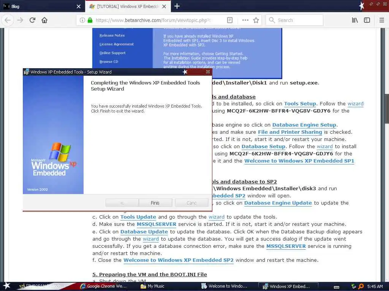The height and width of the screenshot is (291, 389).
Task: Click the Setup Wizard title bar icon
Action: [x=26, y=72]
